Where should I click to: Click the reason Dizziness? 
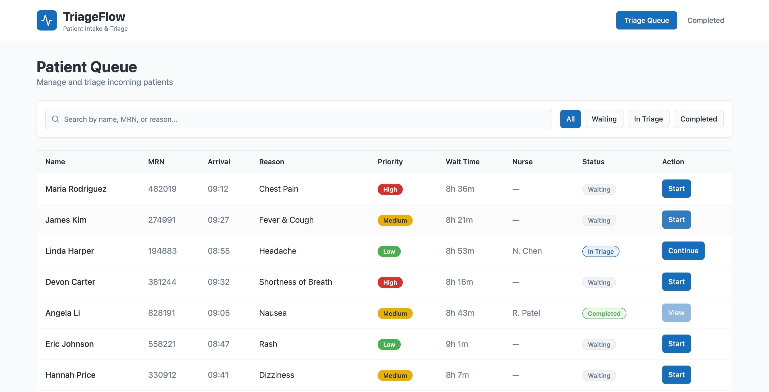tap(276, 375)
